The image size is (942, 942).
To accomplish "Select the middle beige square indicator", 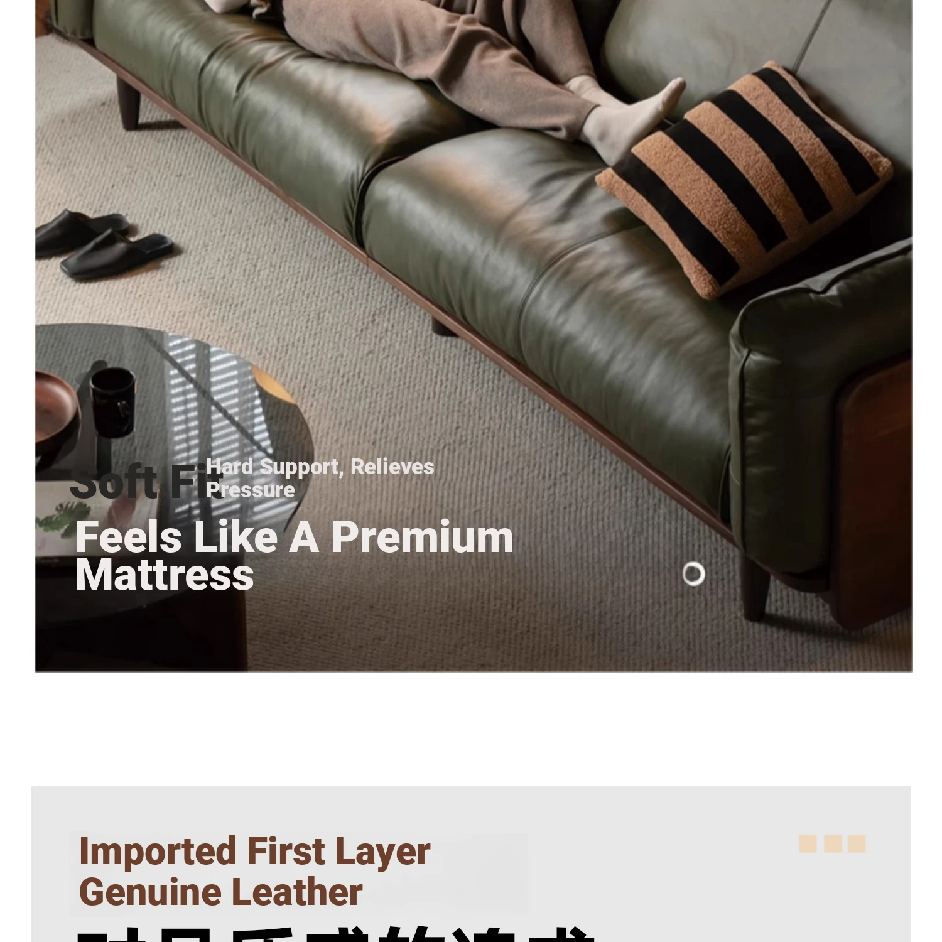I will [x=833, y=843].
